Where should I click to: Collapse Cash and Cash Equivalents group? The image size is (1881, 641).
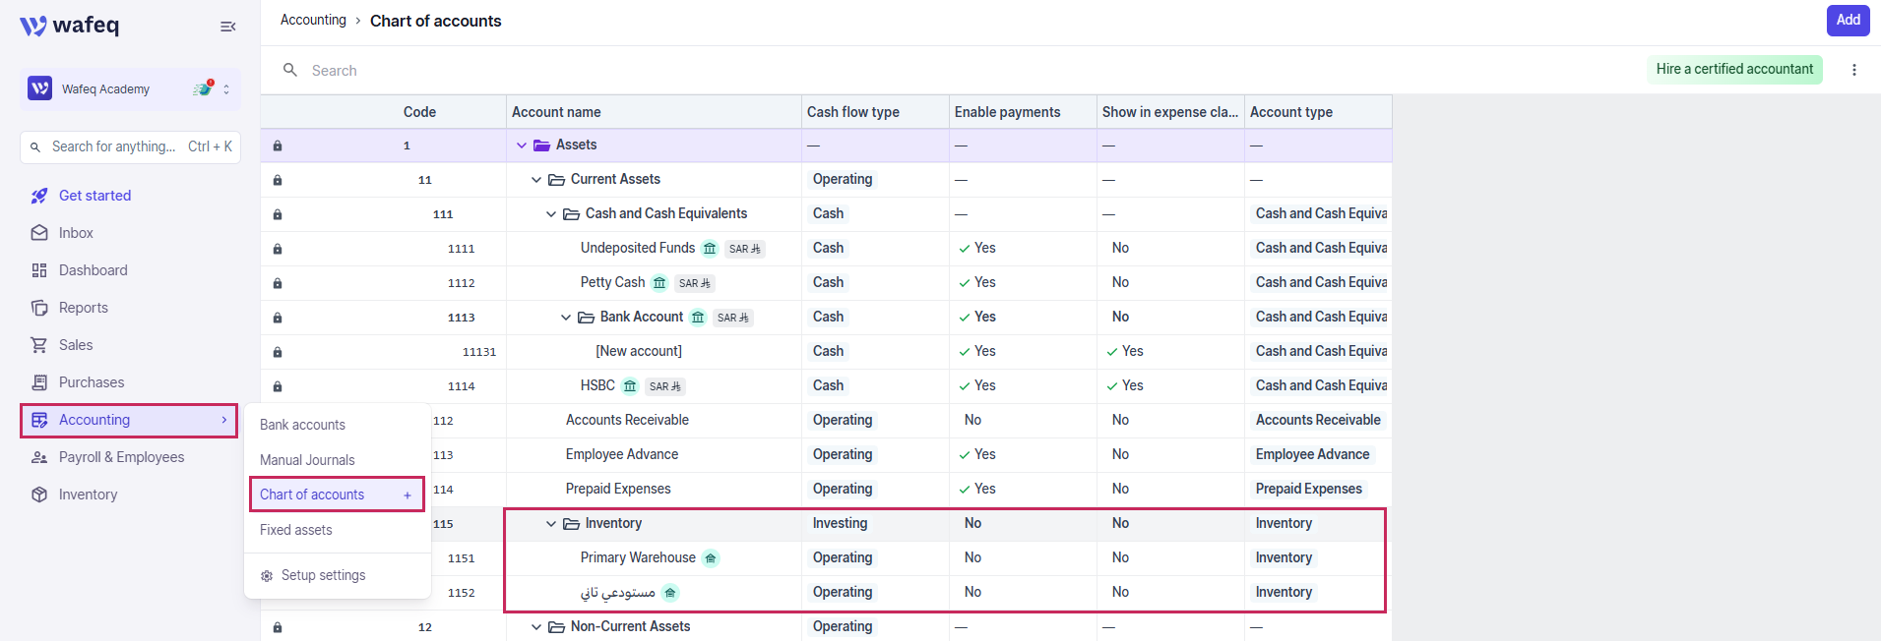tap(551, 214)
